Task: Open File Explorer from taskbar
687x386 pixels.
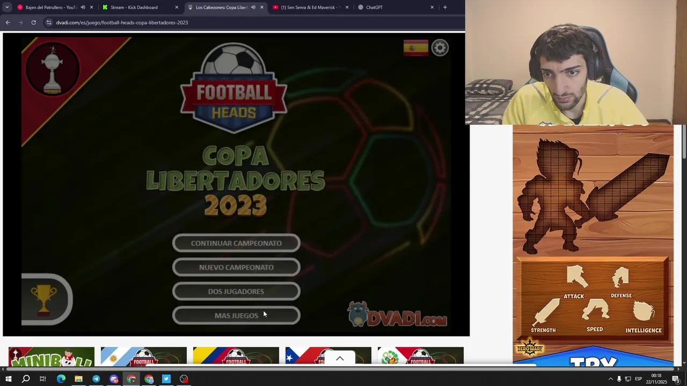Action: coord(78,379)
